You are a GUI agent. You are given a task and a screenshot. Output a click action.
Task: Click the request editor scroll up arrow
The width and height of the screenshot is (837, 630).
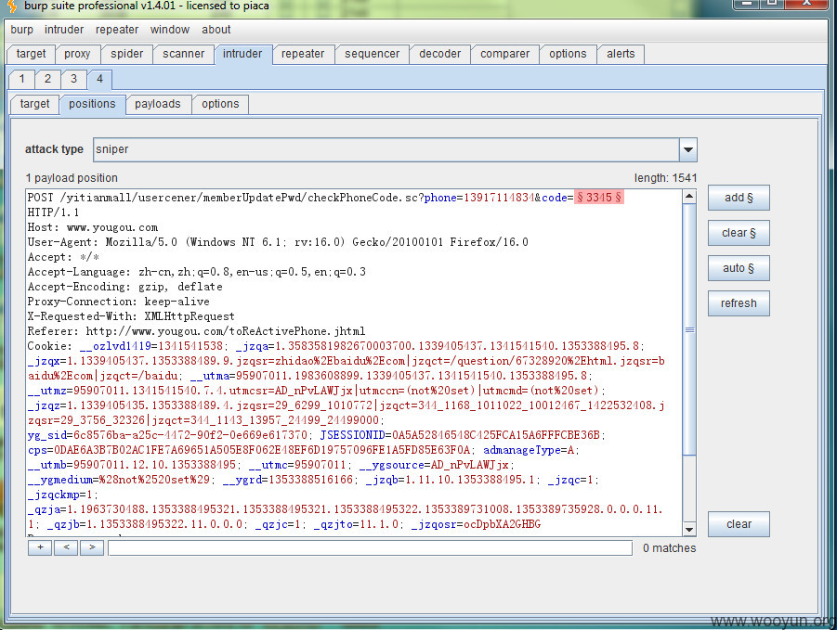coord(689,197)
